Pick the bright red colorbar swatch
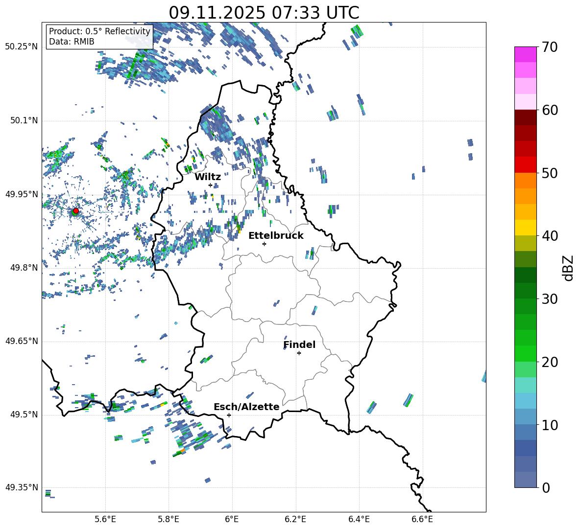580x529 pixels. (x=526, y=165)
